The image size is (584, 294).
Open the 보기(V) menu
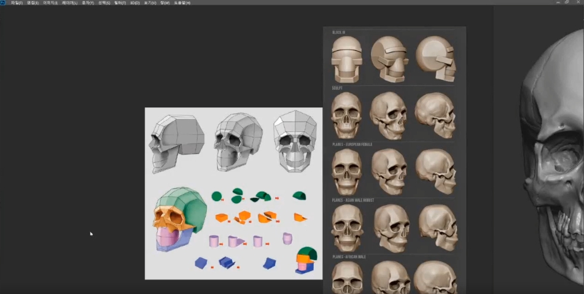[x=150, y=2]
